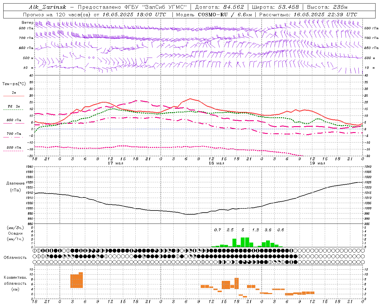The image size is (380, 304).
Task: Select the (мм/1ч.) precipitation unit label
Action: (15, 239)
